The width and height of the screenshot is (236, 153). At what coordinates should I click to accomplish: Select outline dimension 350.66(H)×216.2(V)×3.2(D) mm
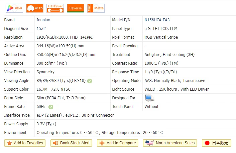click(x=66, y=55)
